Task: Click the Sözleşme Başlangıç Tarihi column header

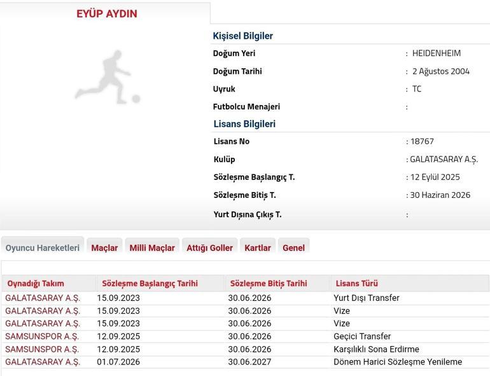Action: pos(150,284)
